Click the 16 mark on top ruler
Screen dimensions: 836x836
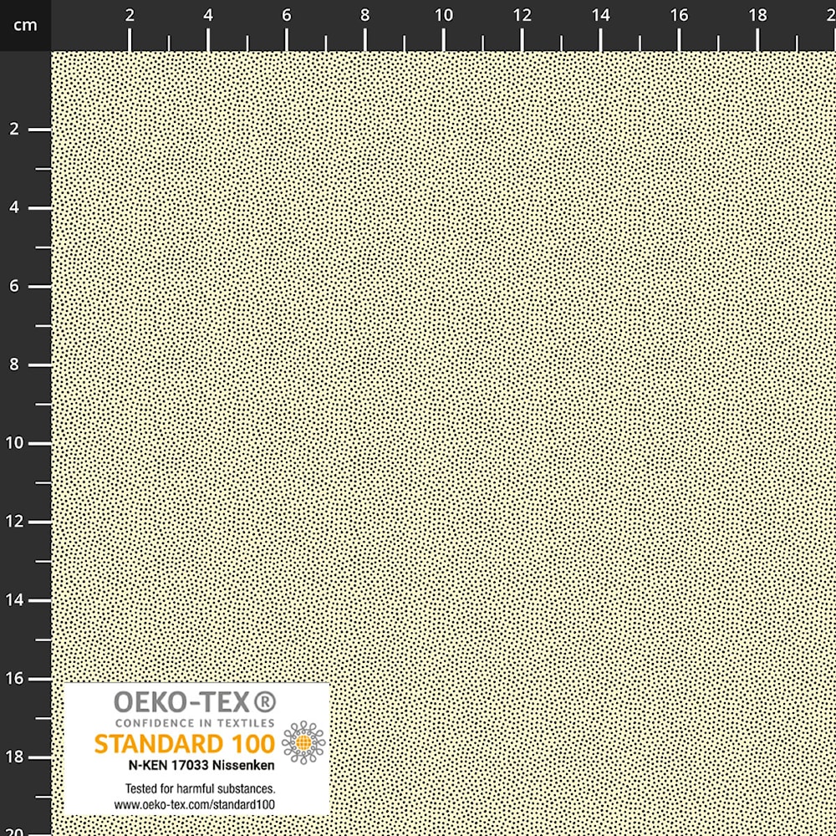pos(679,15)
